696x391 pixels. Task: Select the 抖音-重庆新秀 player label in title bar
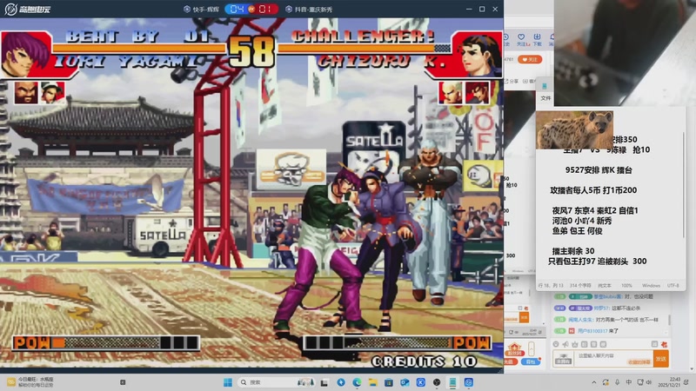click(309, 10)
